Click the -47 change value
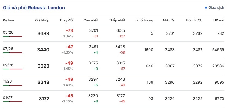Viewport: 227px width, 112px height. [x=69, y=47]
